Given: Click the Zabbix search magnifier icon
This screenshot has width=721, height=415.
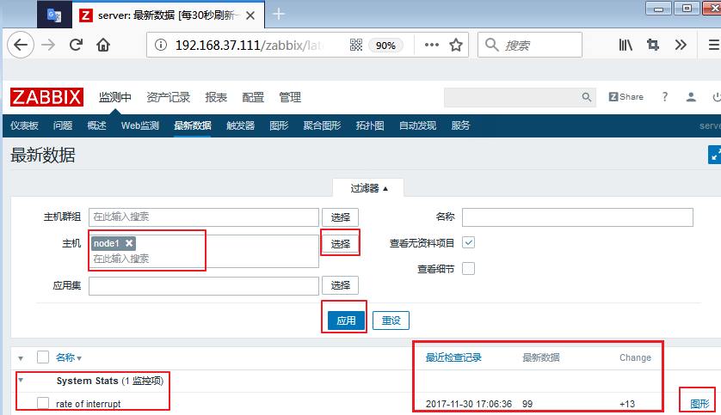Looking at the screenshot, I should coord(587,97).
